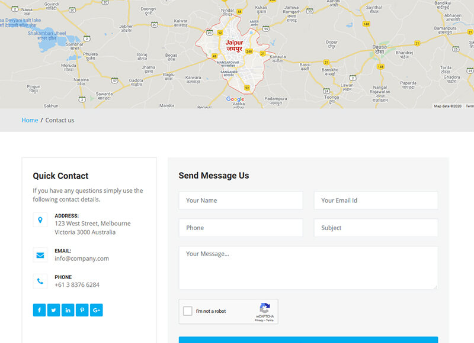
Task: Click the Dausa city label on map
Action: [x=379, y=47]
